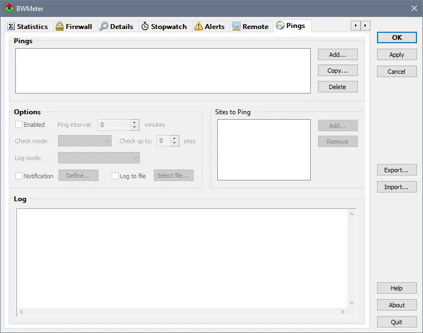
Task: Check the Log to file option
Action: click(115, 176)
